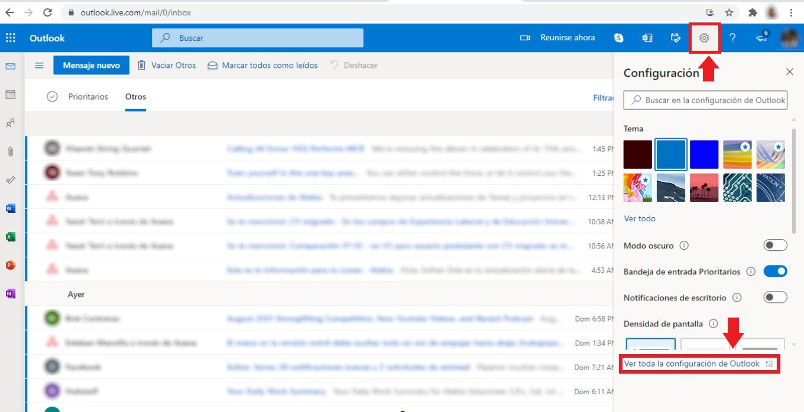Image resolution: width=804 pixels, height=412 pixels.
Task: Select the rainbow stripes theme thumbnail
Action: pyautogui.click(x=737, y=155)
